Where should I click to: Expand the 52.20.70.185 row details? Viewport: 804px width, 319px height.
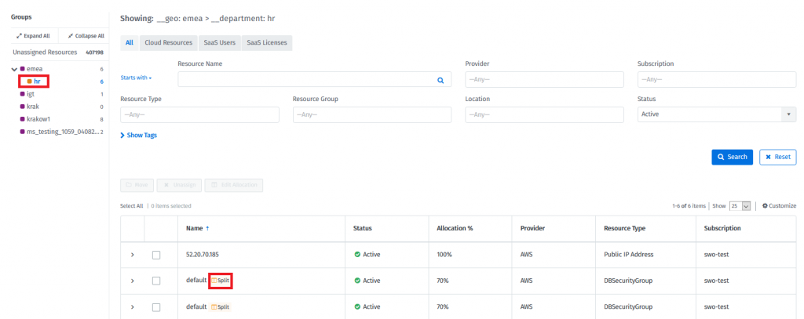132,255
